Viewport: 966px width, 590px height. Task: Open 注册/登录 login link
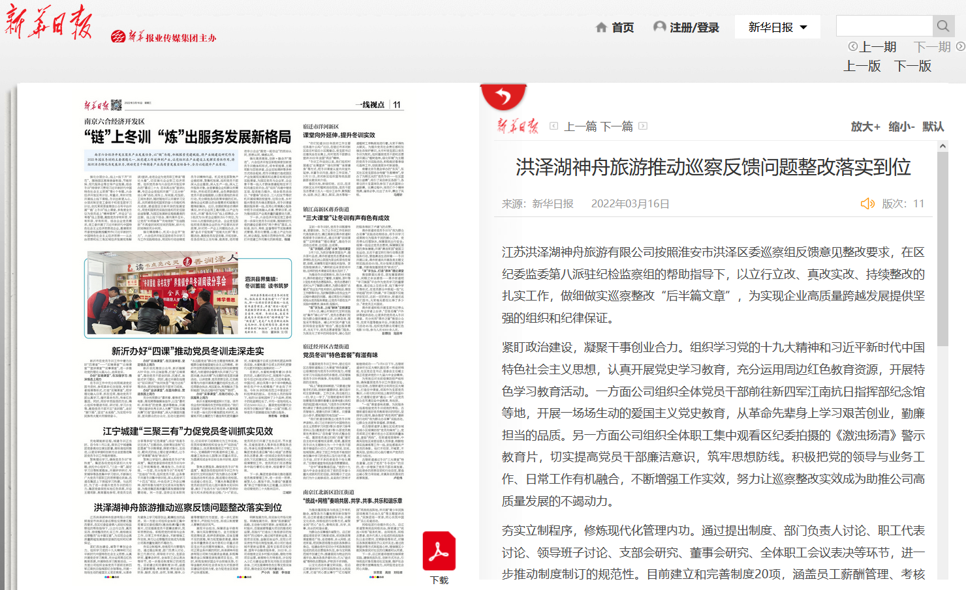click(x=694, y=27)
